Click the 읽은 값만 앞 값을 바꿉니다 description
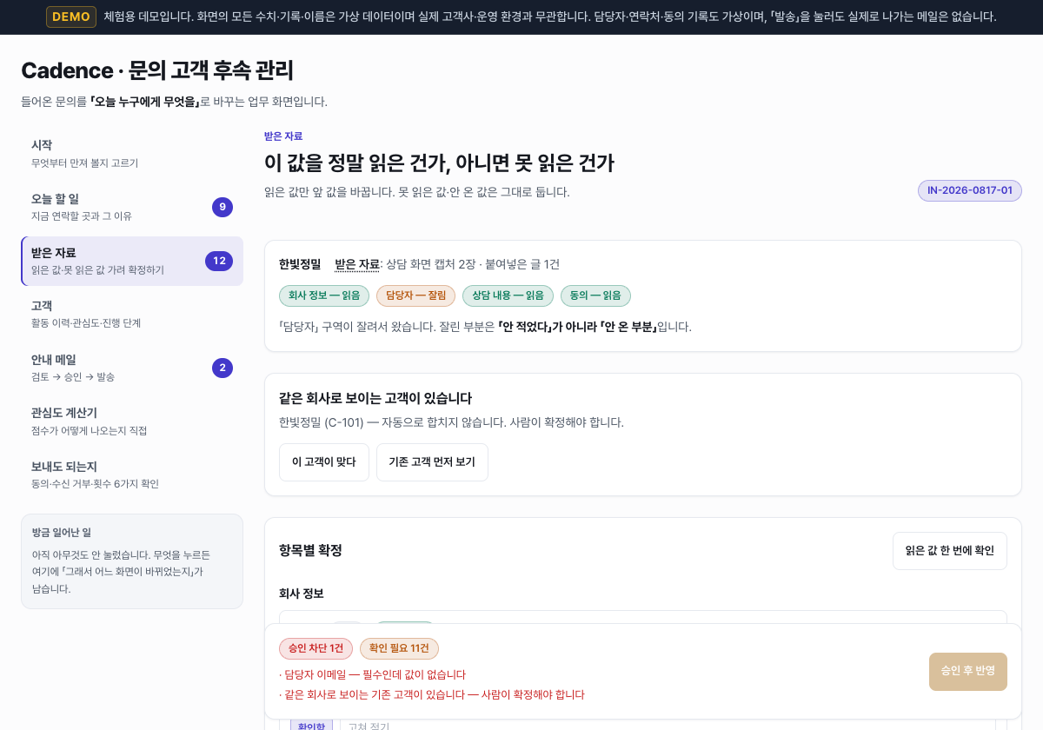Image resolution: width=1043 pixels, height=730 pixels. pyautogui.click(x=417, y=192)
